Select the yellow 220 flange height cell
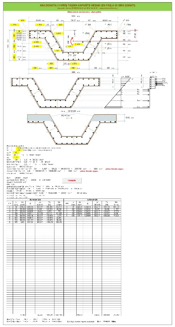Viewport: 175px width, 327px height. coord(15,36)
